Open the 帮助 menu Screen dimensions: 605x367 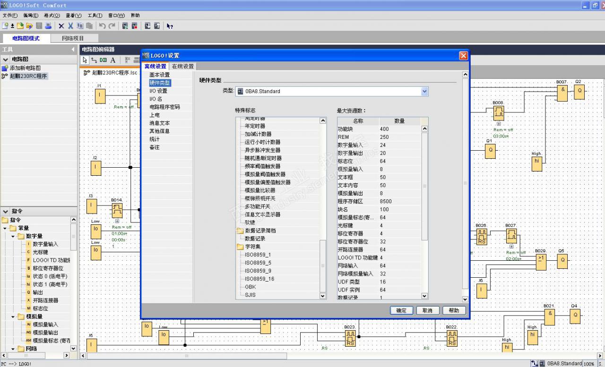(x=135, y=16)
